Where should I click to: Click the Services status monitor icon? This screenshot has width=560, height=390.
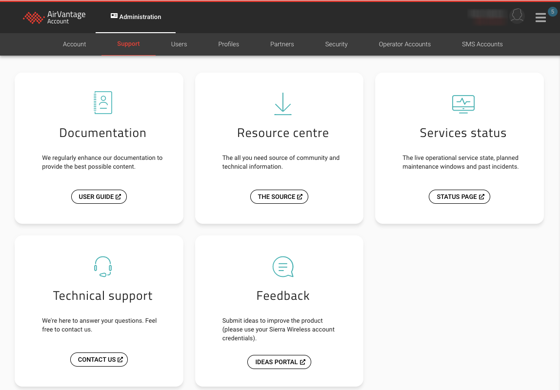(x=463, y=104)
